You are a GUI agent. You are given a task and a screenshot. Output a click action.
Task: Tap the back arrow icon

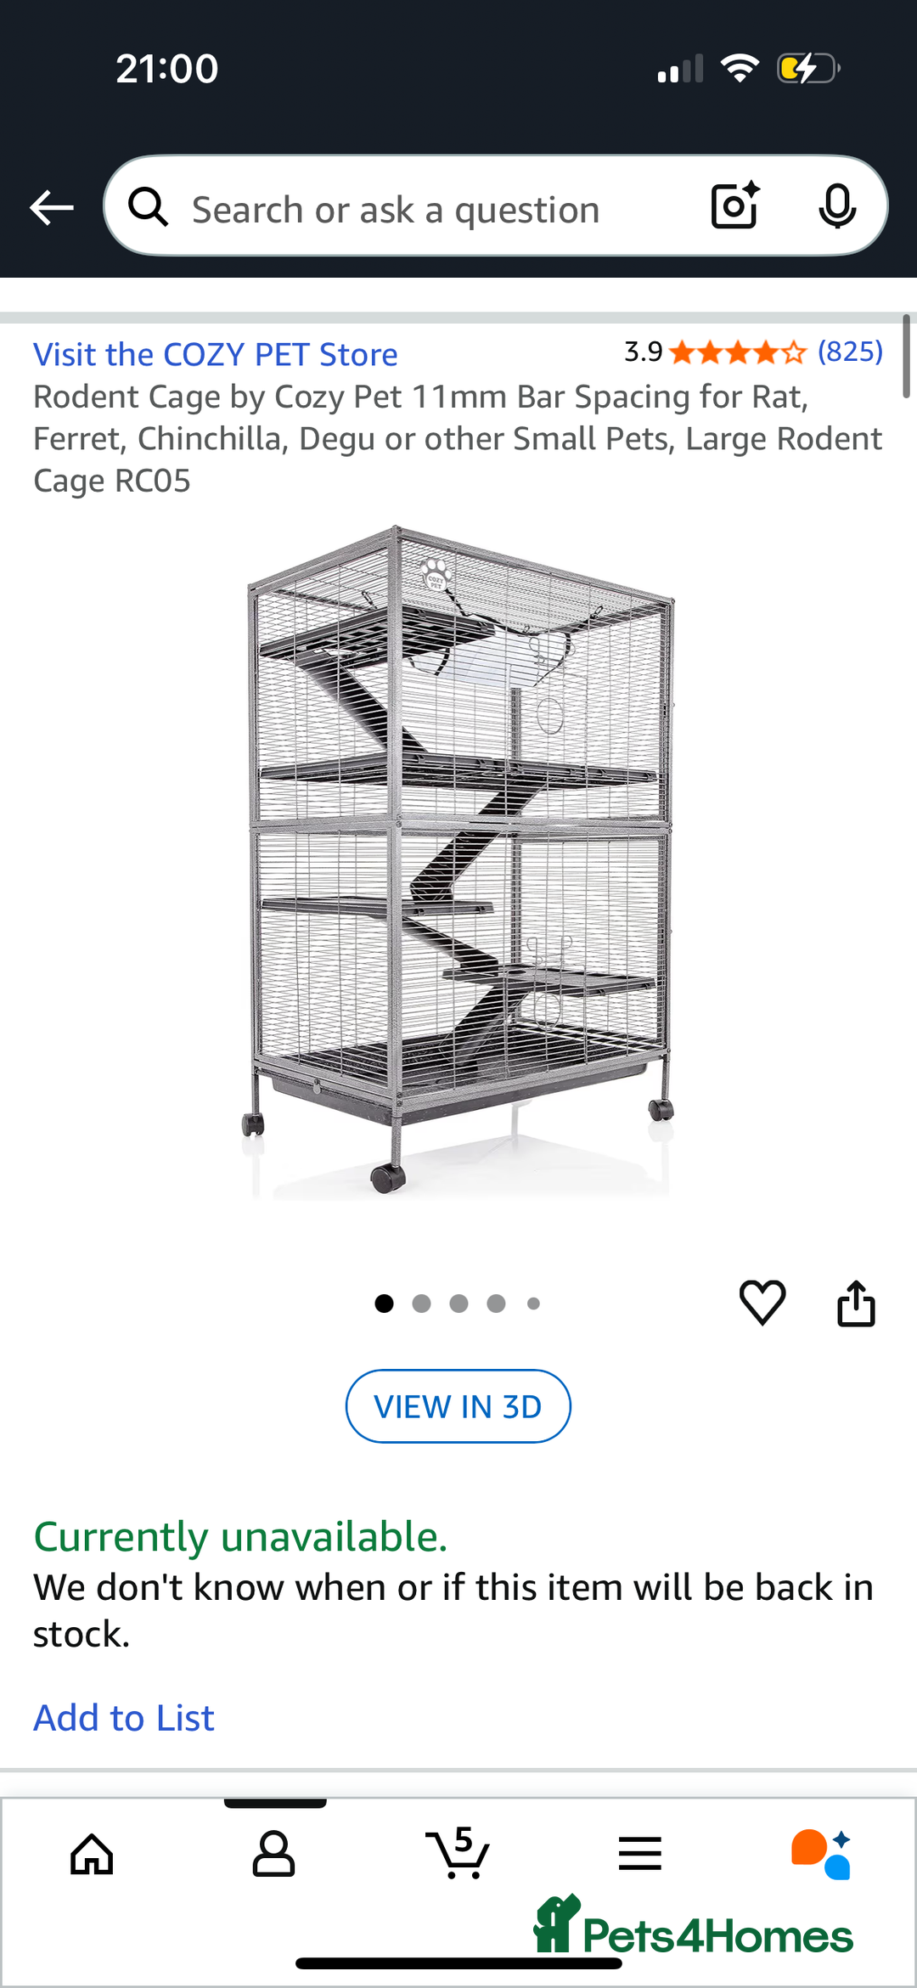pos(51,207)
